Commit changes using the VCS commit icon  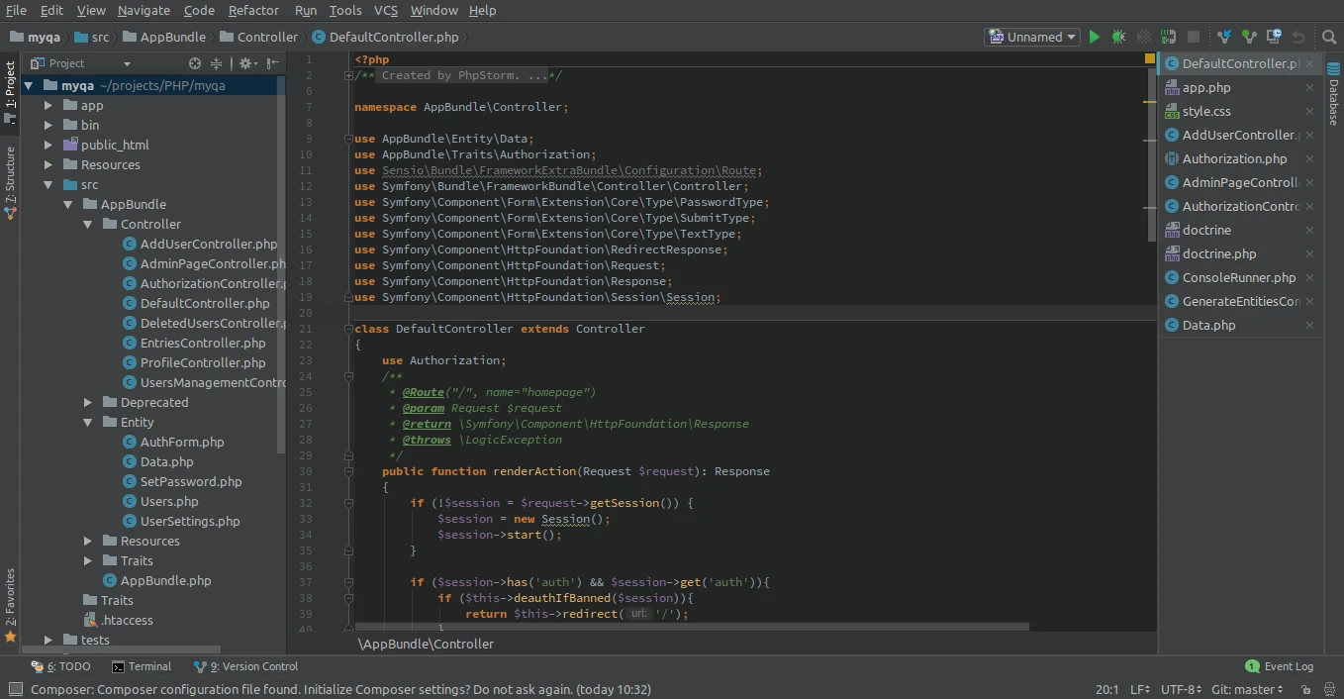(1249, 36)
